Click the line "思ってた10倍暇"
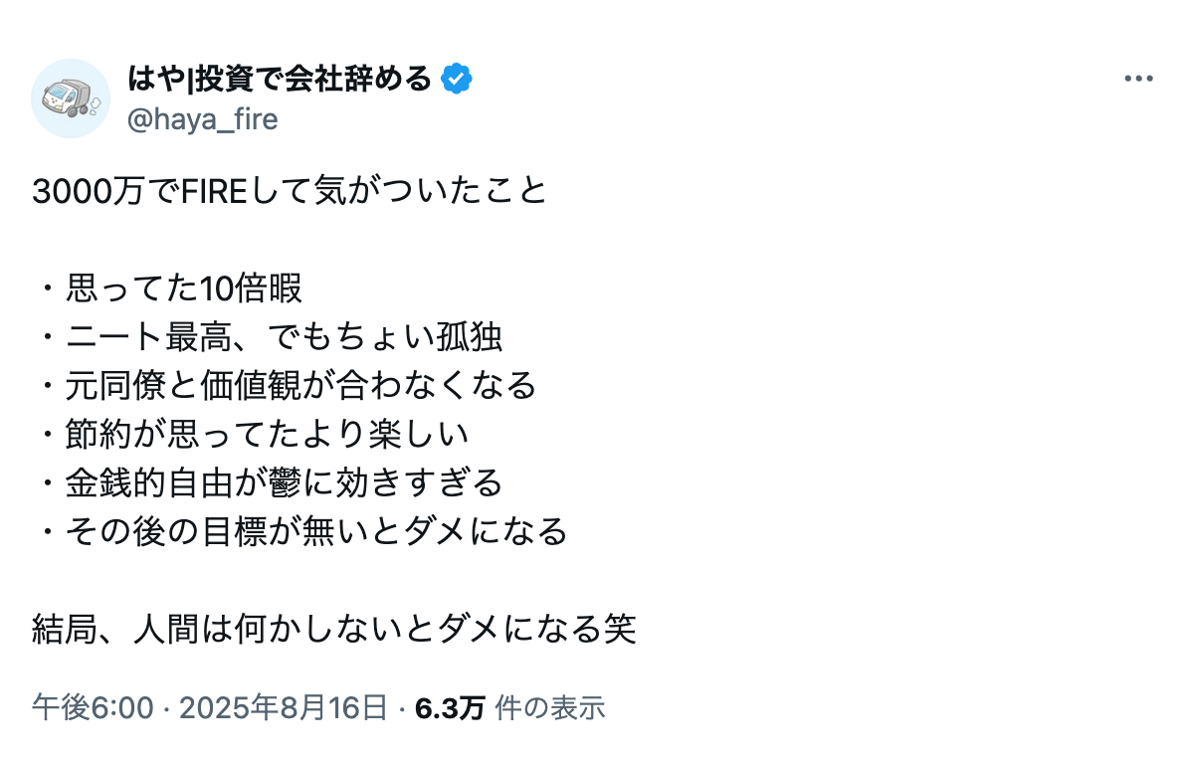1188x761 pixels. 183,288
